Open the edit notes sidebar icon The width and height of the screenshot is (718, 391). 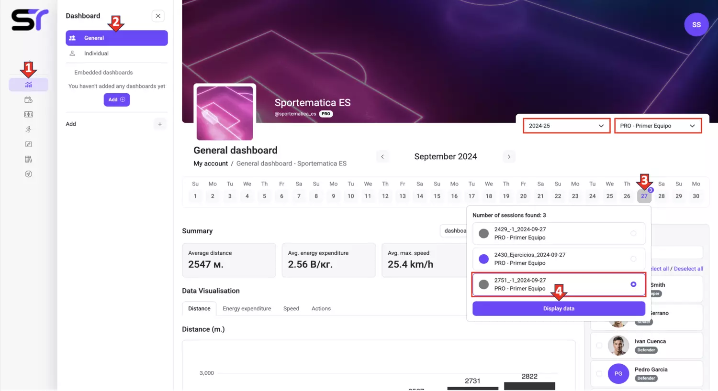28,144
